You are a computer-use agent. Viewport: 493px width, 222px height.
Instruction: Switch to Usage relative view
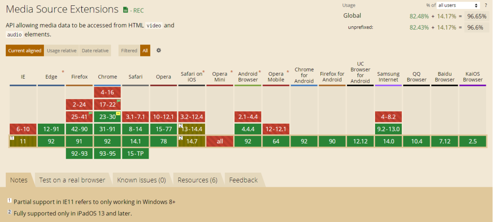[x=62, y=51]
